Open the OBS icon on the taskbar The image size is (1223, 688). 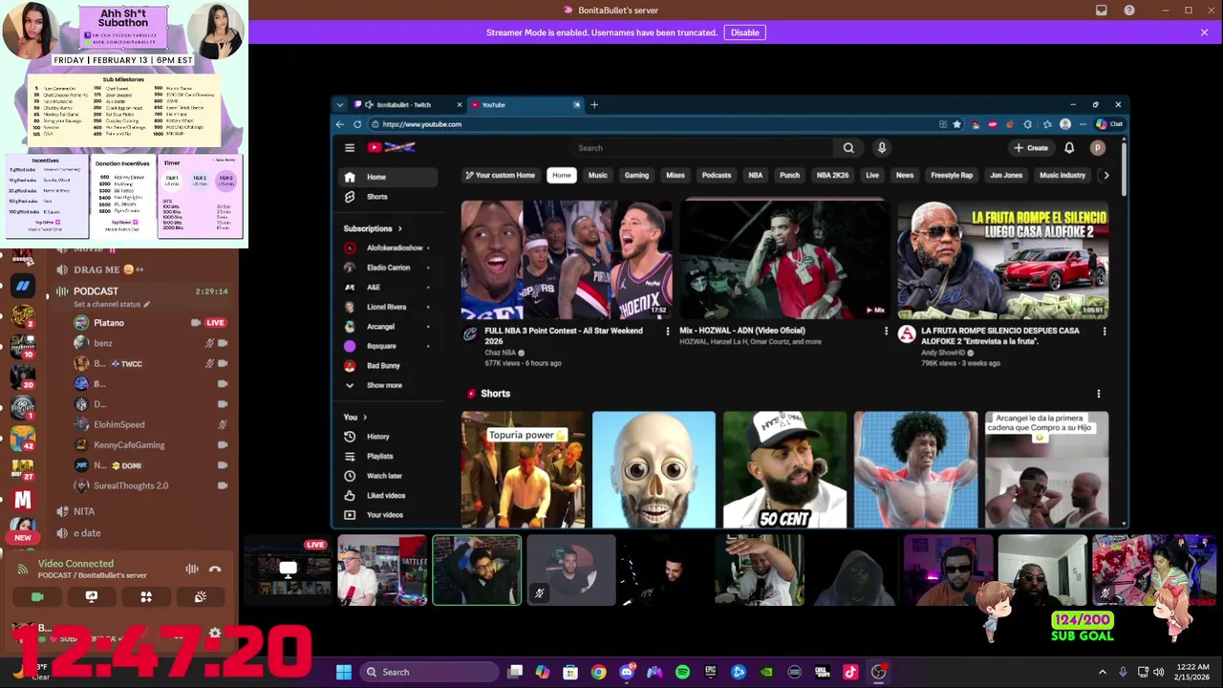click(878, 672)
